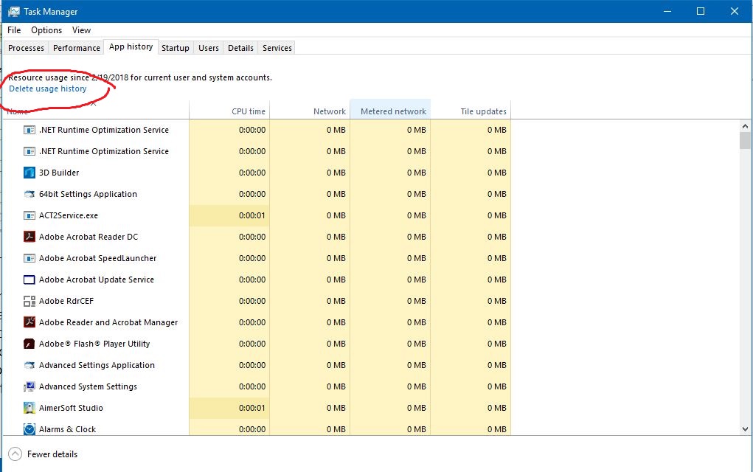753x472 pixels.
Task: Switch to the Performance tab
Action: [77, 48]
